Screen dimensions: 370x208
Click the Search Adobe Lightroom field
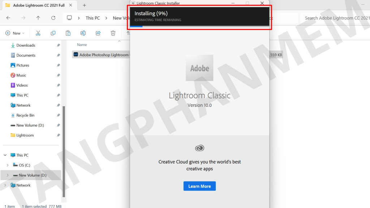[x=334, y=18]
